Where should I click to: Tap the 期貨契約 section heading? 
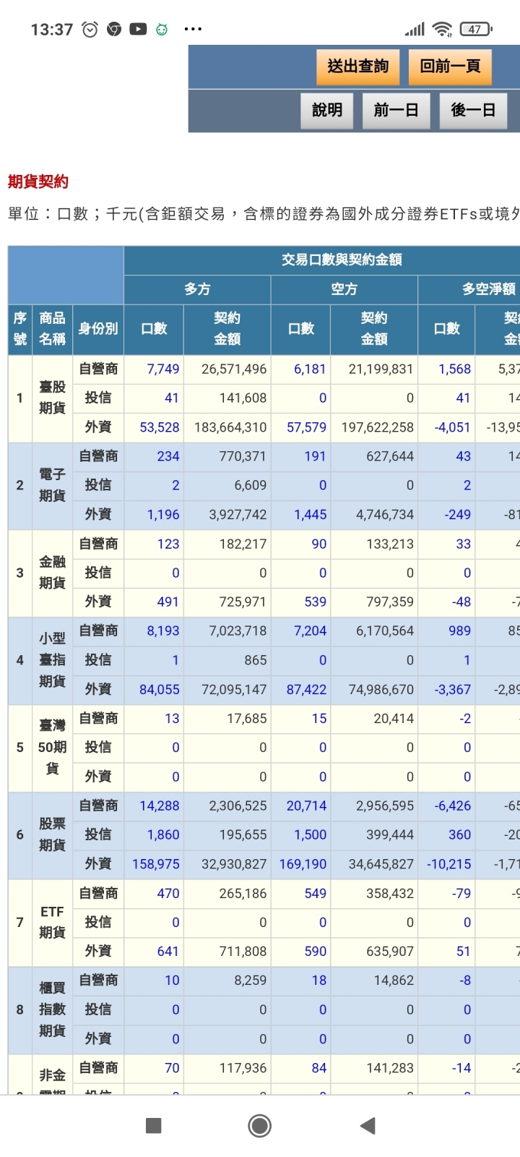38,182
